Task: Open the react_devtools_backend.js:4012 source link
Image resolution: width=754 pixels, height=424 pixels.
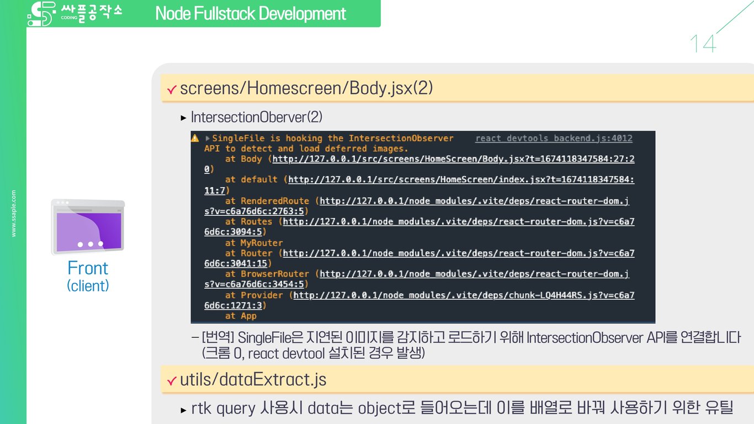Action: [x=554, y=139]
